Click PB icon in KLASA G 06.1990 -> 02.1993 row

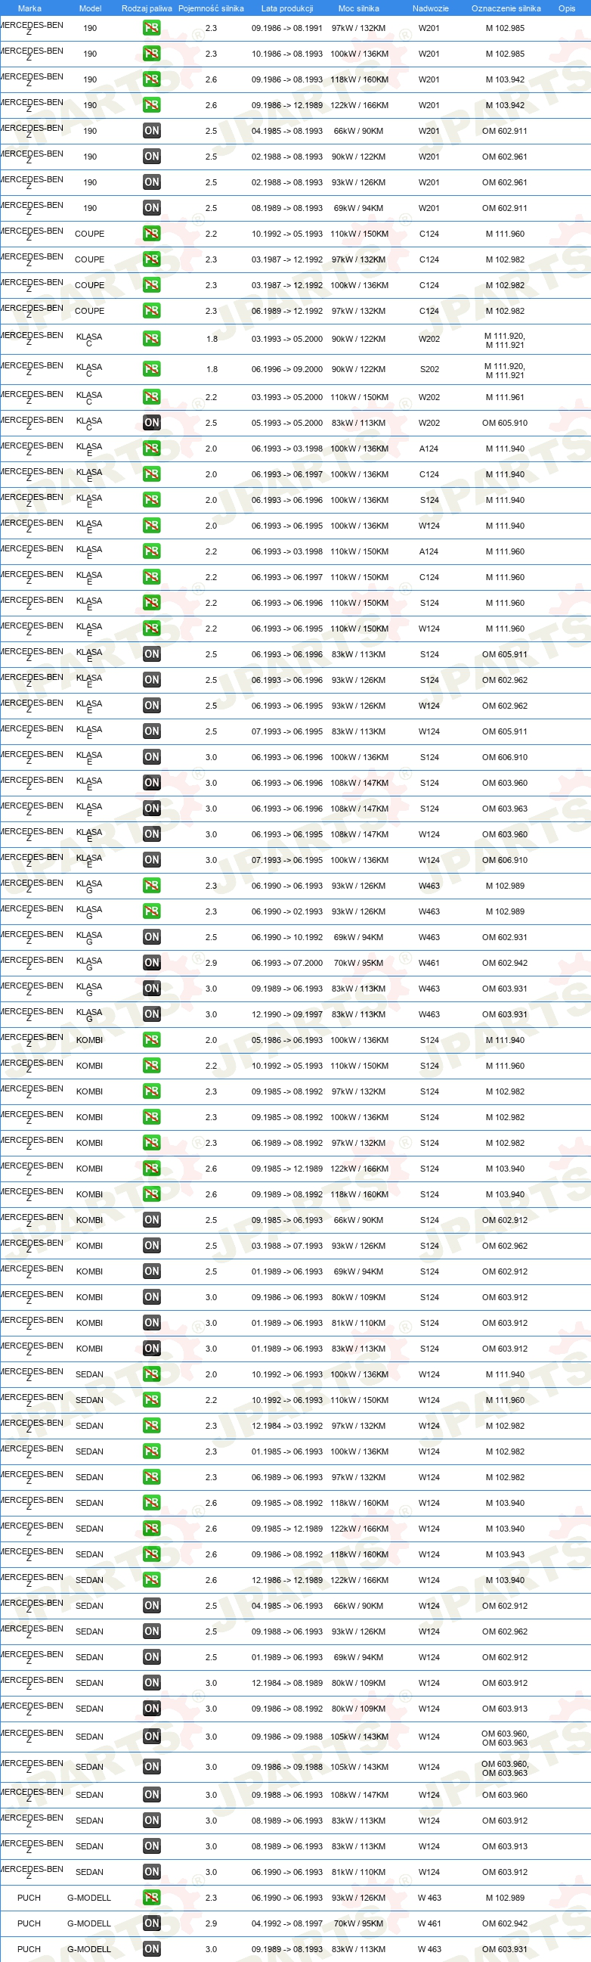(151, 911)
